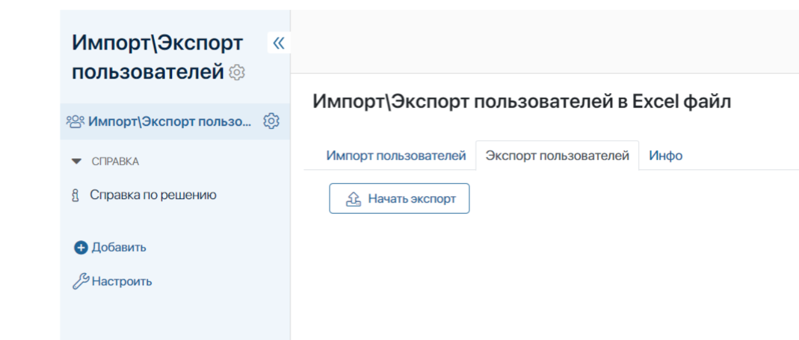Collapse the СПРАВКА section triangle
This screenshot has height=340, width=799.
tap(76, 161)
